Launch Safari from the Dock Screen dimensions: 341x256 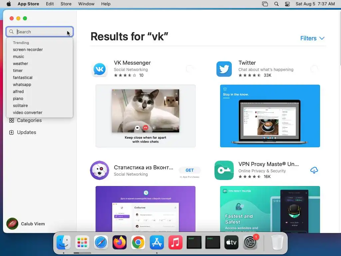tap(101, 242)
